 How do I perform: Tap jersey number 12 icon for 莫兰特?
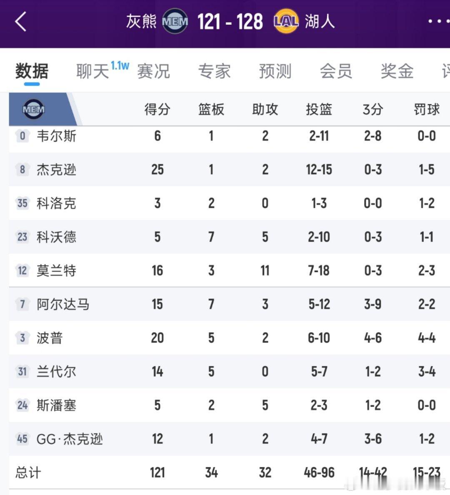pyautogui.click(x=22, y=271)
